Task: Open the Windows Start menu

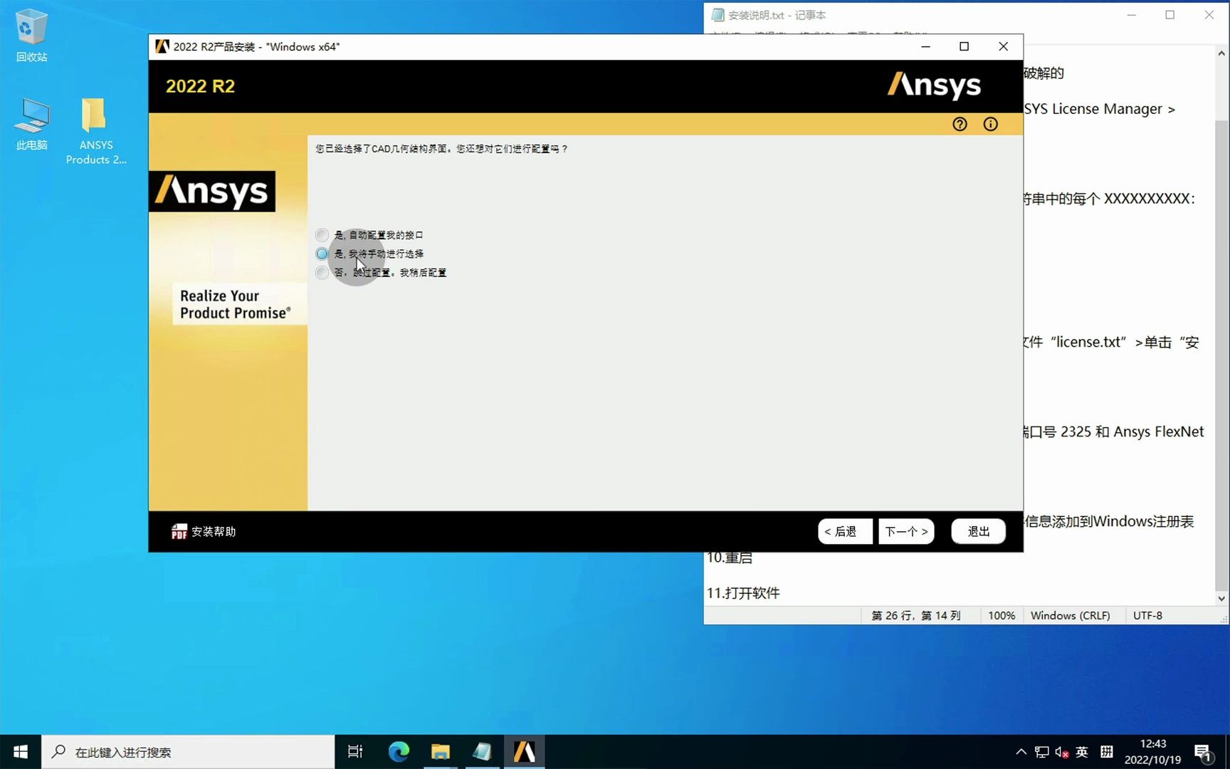Action: (x=21, y=752)
